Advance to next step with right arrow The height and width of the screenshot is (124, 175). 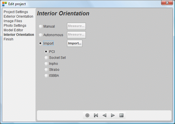[x=113, y=115]
